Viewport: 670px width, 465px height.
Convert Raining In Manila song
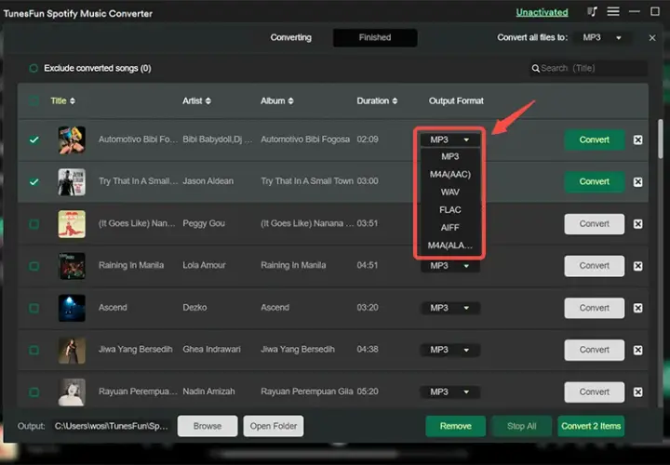(594, 266)
